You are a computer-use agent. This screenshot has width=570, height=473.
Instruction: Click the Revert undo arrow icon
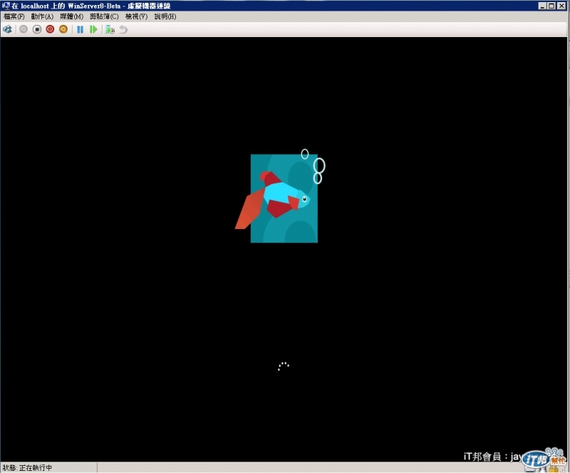pos(123,29)
